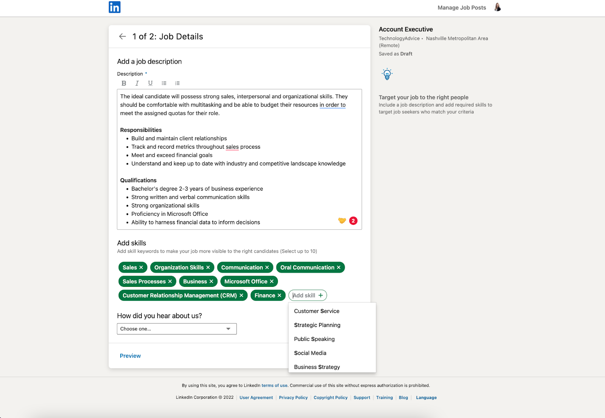This screenshot has width=605, height=418.
Task: Click the LinkedIn logo in the header
Action: click(x=114, y=7)
